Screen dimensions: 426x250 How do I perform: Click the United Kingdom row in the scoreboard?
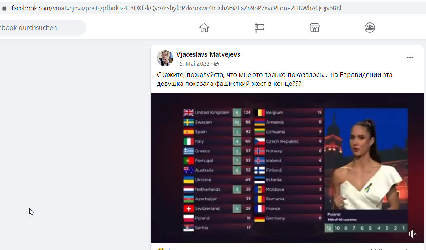[x=217, y=112]
